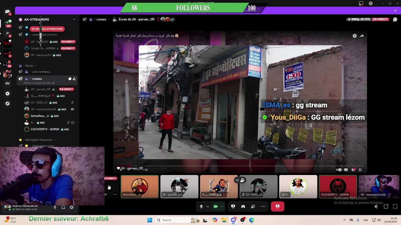Toggle microphone mute in call controls
401x225 pixels.
point(201,207)
